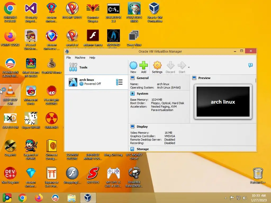The height and width of the screenshot is (203, 271).
Task: Click the Preview panel header
Action: coord(204,78)
